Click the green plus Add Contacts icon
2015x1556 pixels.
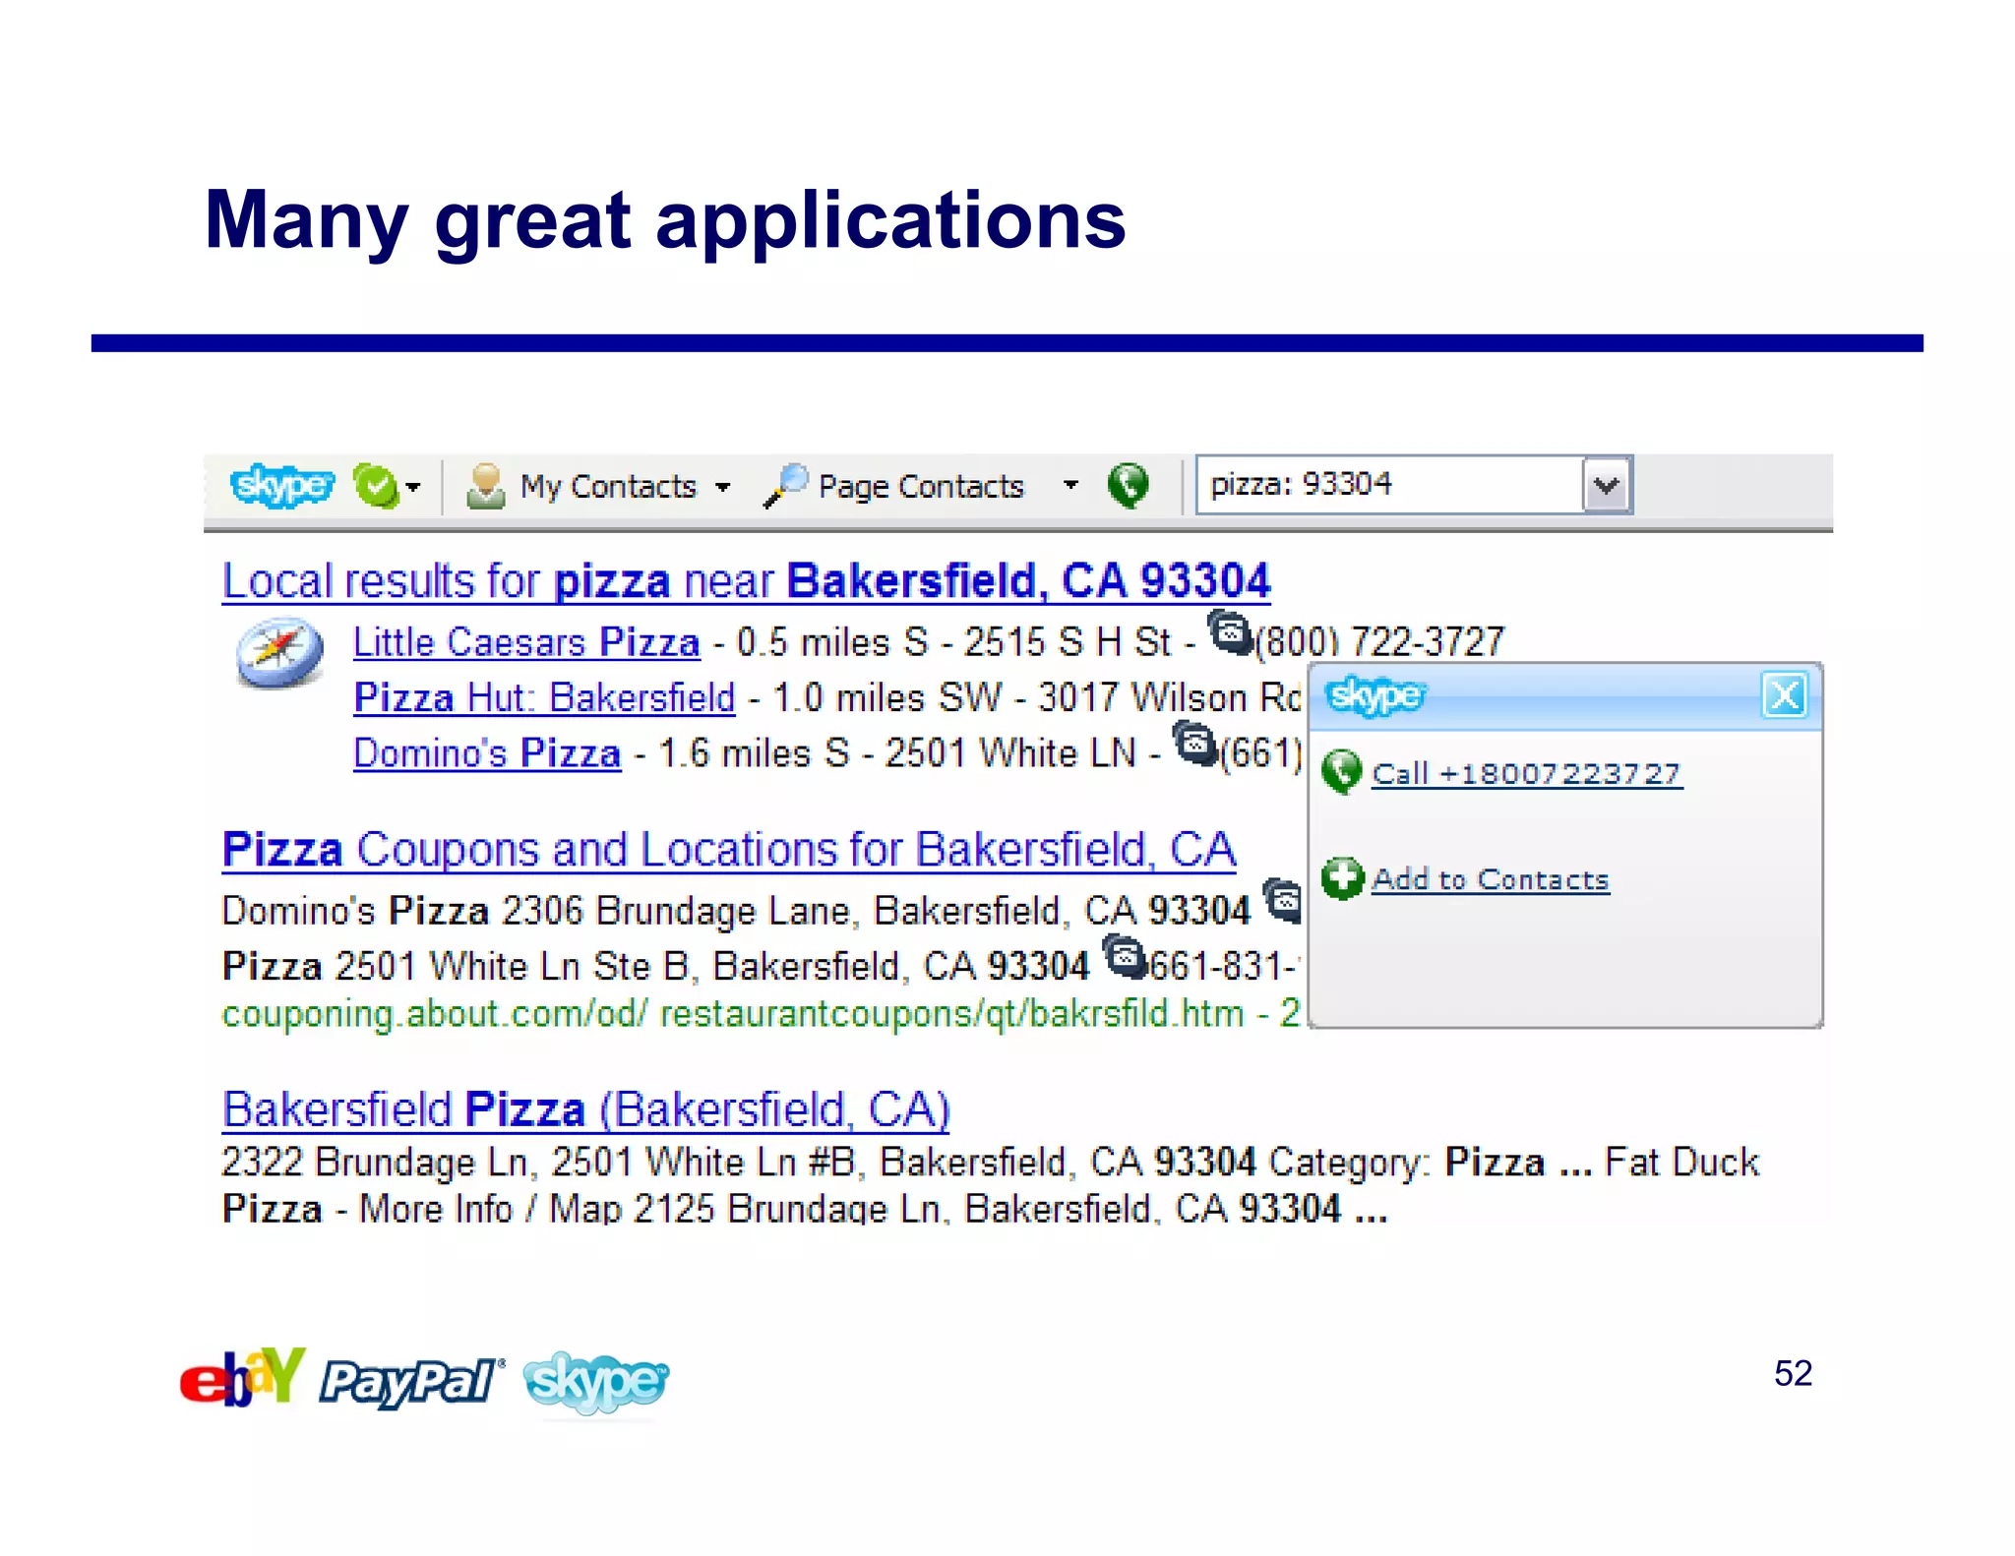point(1342,878)
